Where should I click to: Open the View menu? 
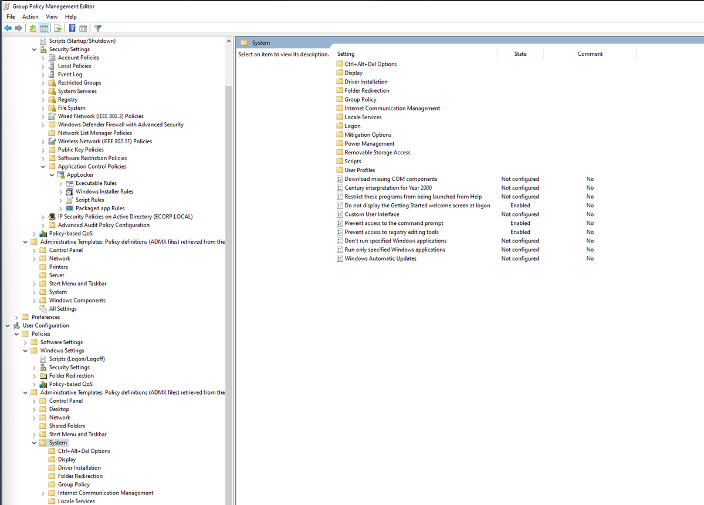[52, 17]
